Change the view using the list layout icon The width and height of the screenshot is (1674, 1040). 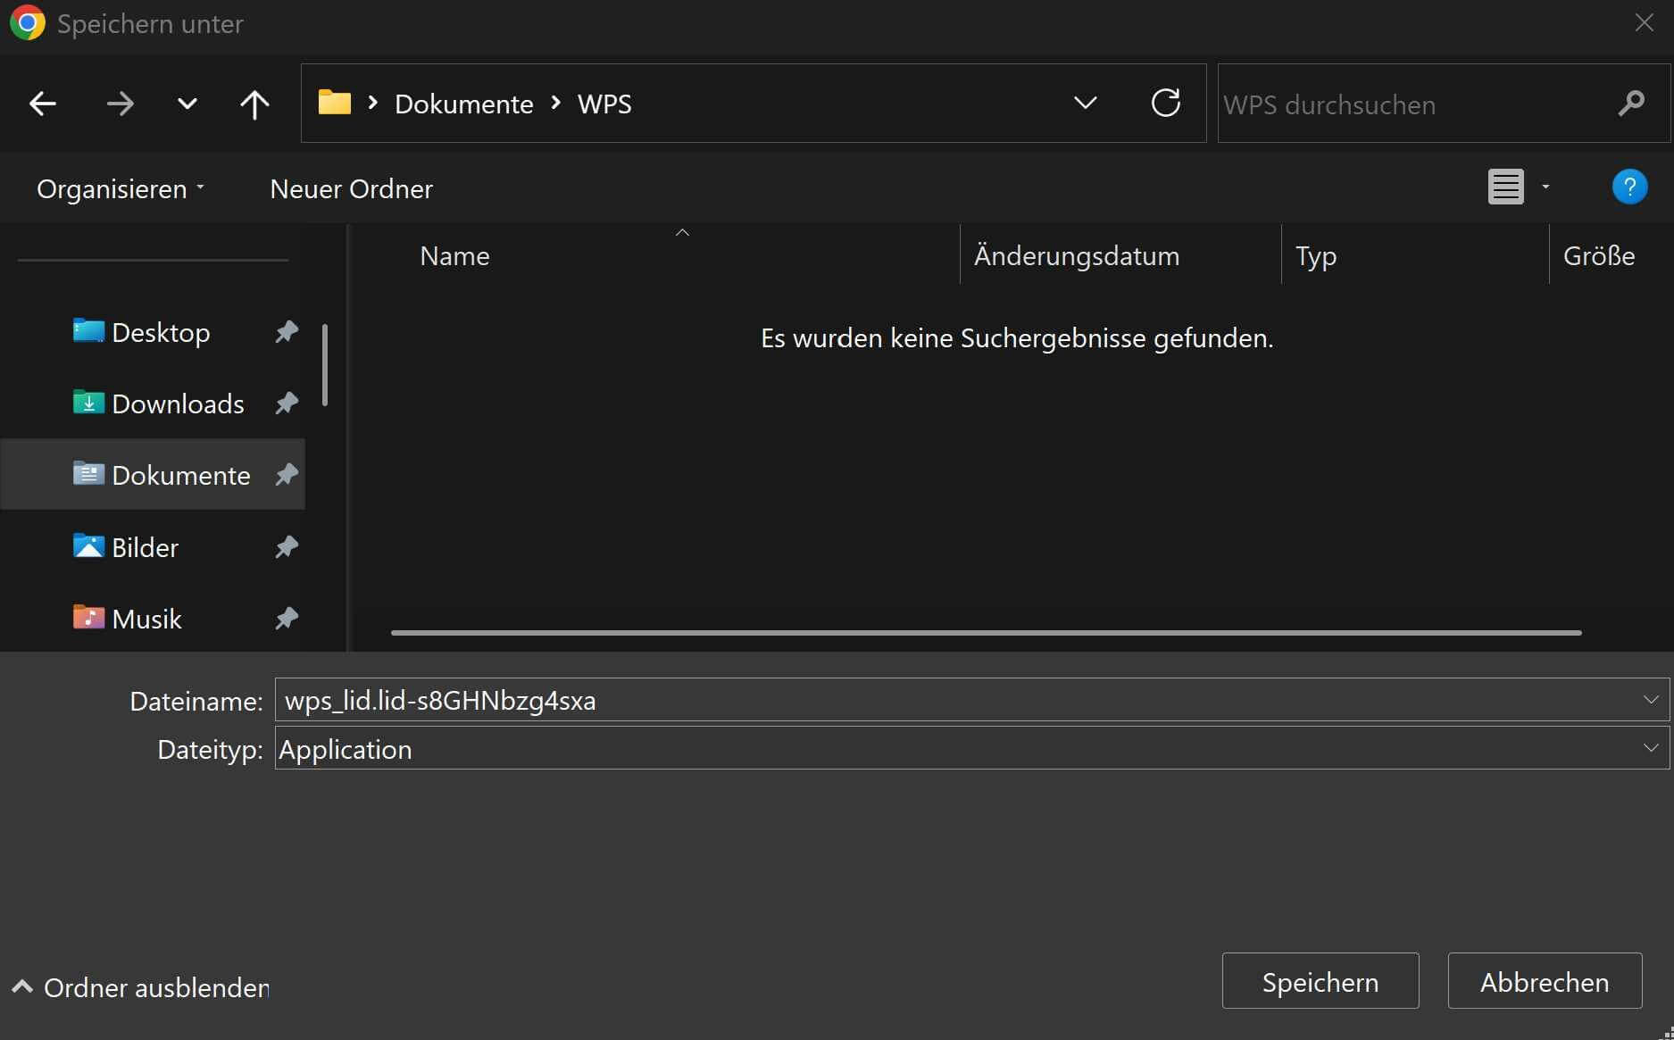pos(1505,187)
